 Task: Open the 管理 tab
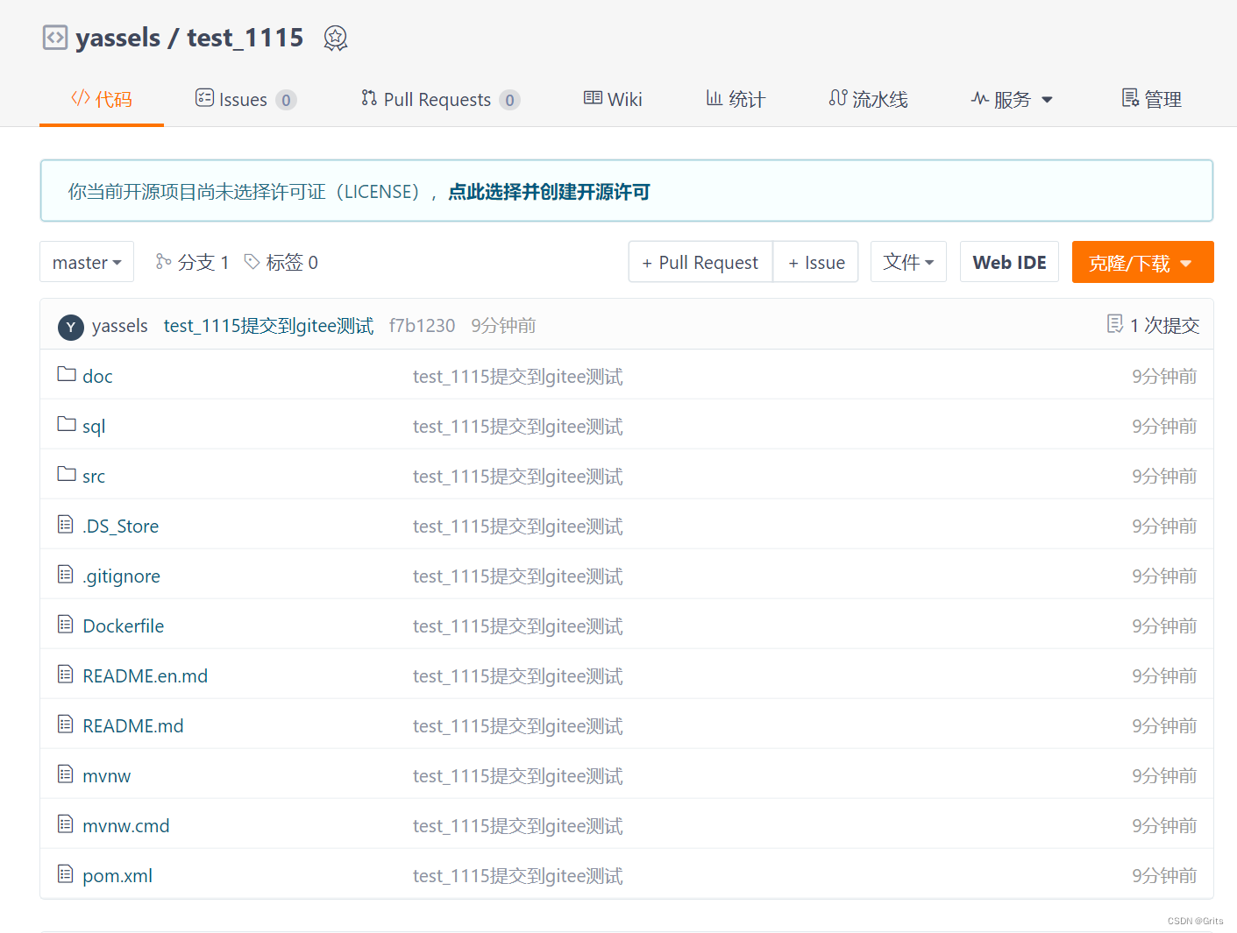(x=1152, y=100)
